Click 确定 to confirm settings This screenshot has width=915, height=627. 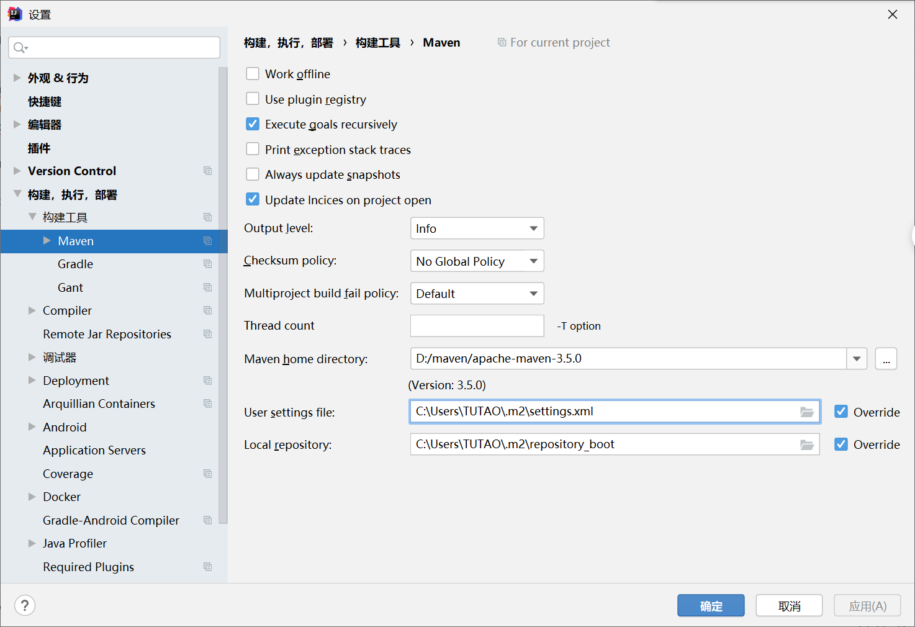tap(711, 606)
